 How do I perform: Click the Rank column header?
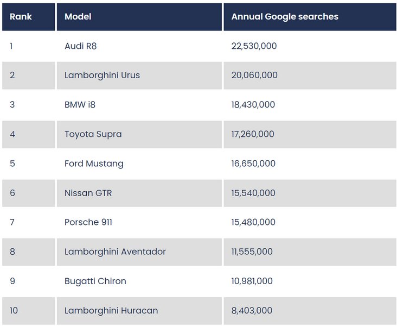tap(21, 17)
